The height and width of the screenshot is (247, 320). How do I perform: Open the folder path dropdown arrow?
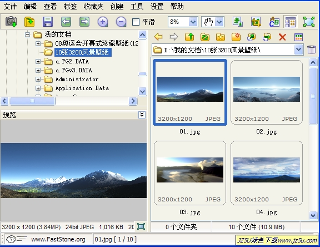point(298,50)
